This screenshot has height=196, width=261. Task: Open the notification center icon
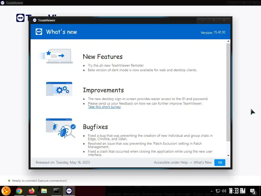(253, 191)
